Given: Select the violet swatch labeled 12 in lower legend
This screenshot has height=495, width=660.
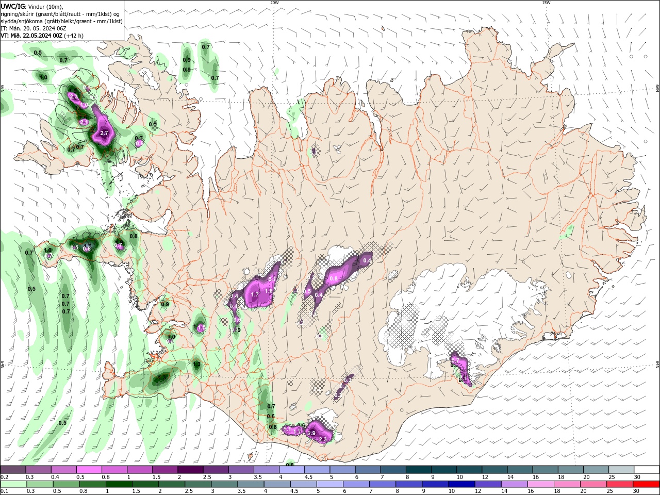Looking at the screenshot, I should (488, 484).
